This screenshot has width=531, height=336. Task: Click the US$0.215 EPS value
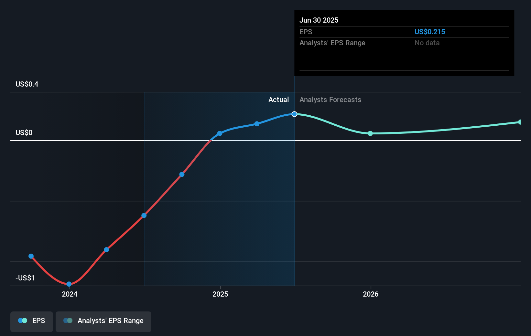(430, 32)
